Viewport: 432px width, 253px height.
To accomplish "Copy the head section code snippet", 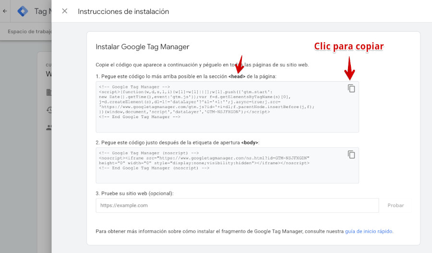I will (x=351, y=88).
